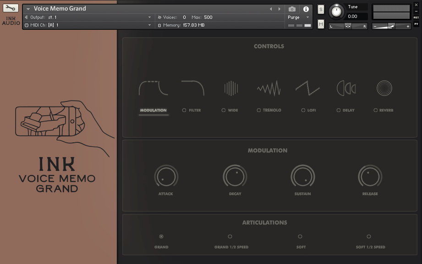Choose the Grand 1/2 Speed articulation
422x264 pixels.
[x=230, y=237]
